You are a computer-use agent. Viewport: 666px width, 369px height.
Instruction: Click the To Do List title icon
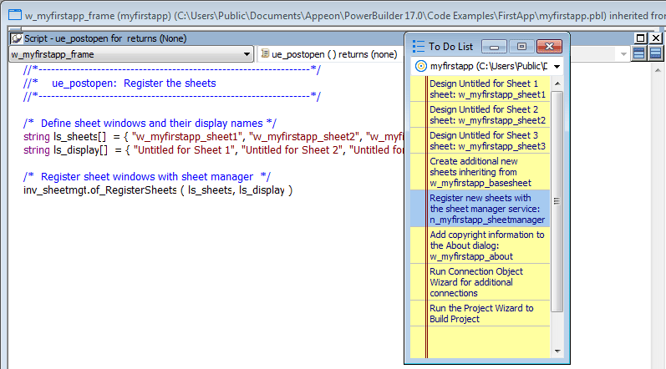click(x=418, y=47)
